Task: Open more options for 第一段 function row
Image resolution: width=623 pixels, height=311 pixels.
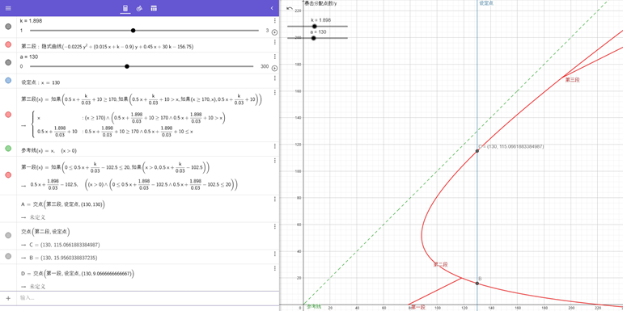Action: click(x=274, y=161)
